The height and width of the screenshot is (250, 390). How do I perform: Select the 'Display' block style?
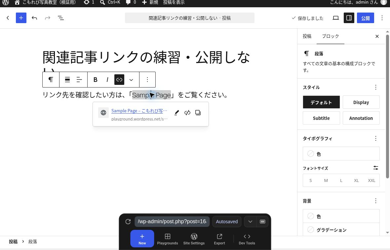pos(361,102)
